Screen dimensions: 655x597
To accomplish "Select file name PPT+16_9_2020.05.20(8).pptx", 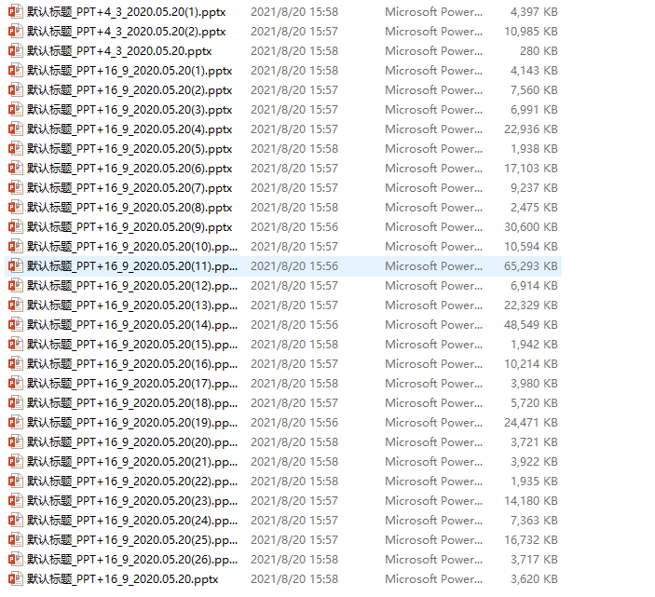I will pos(130,208).
